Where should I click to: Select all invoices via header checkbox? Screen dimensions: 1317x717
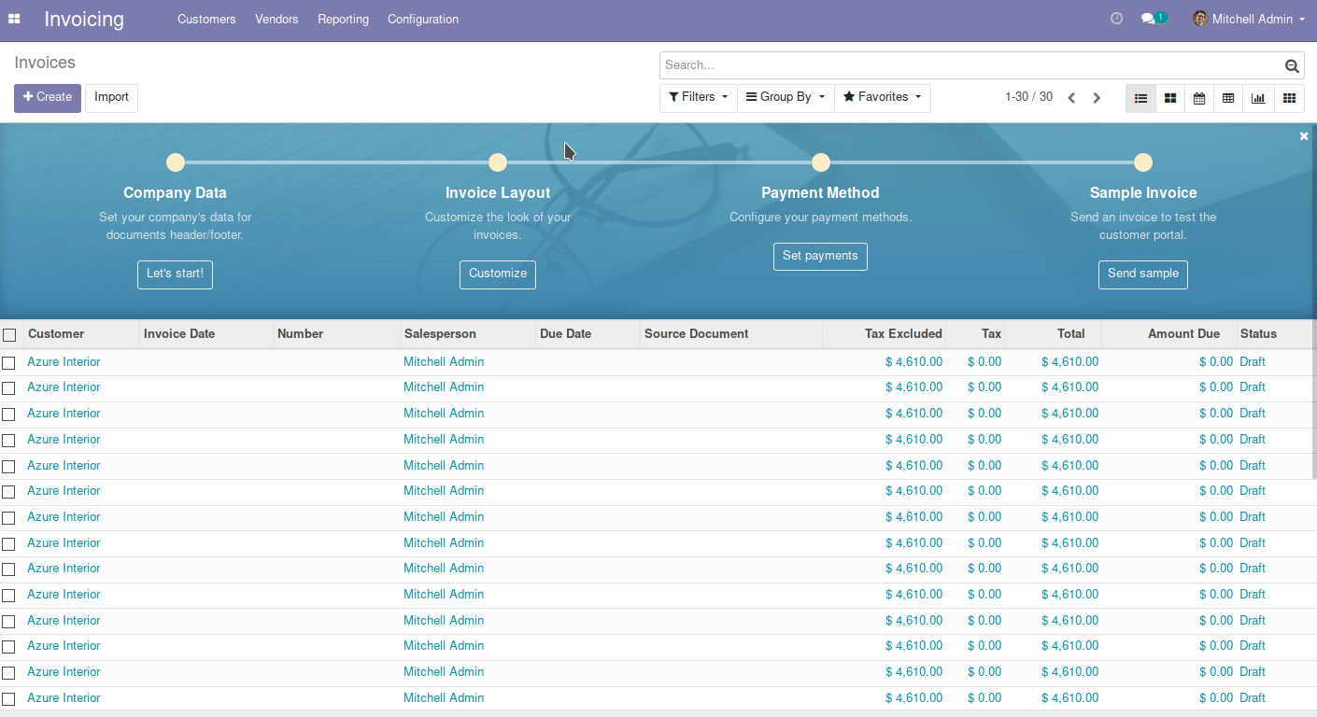(9, 334)
